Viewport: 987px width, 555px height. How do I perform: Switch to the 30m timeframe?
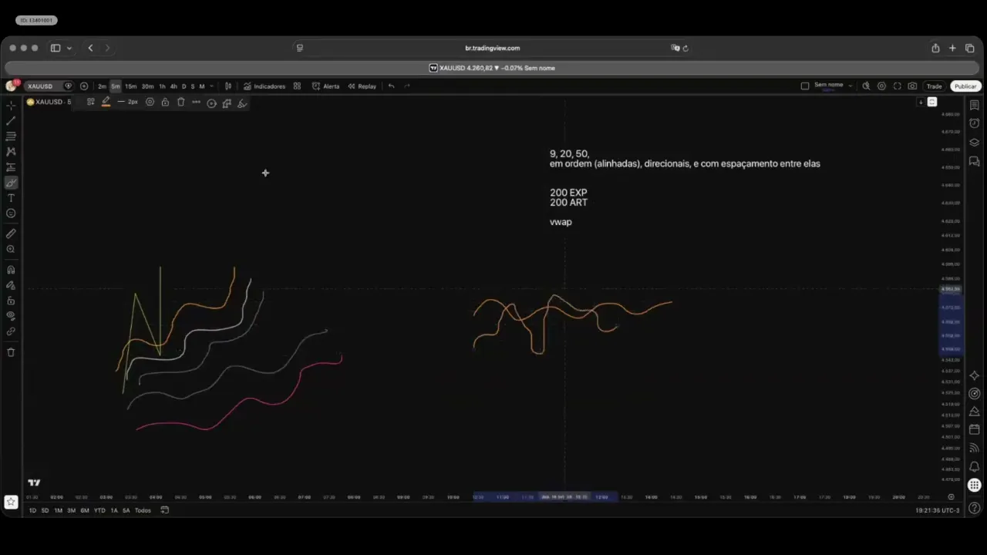147,86
